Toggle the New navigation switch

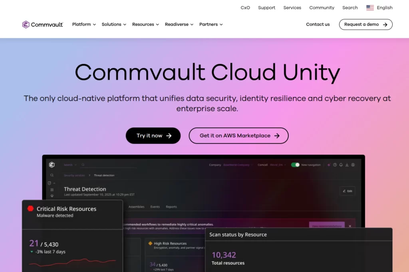(296, 164)
